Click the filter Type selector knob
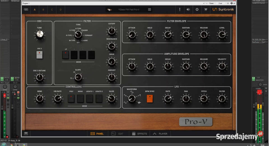Viewport: 269px width, 146px height. pyautogui.click(x=78, y=35)
